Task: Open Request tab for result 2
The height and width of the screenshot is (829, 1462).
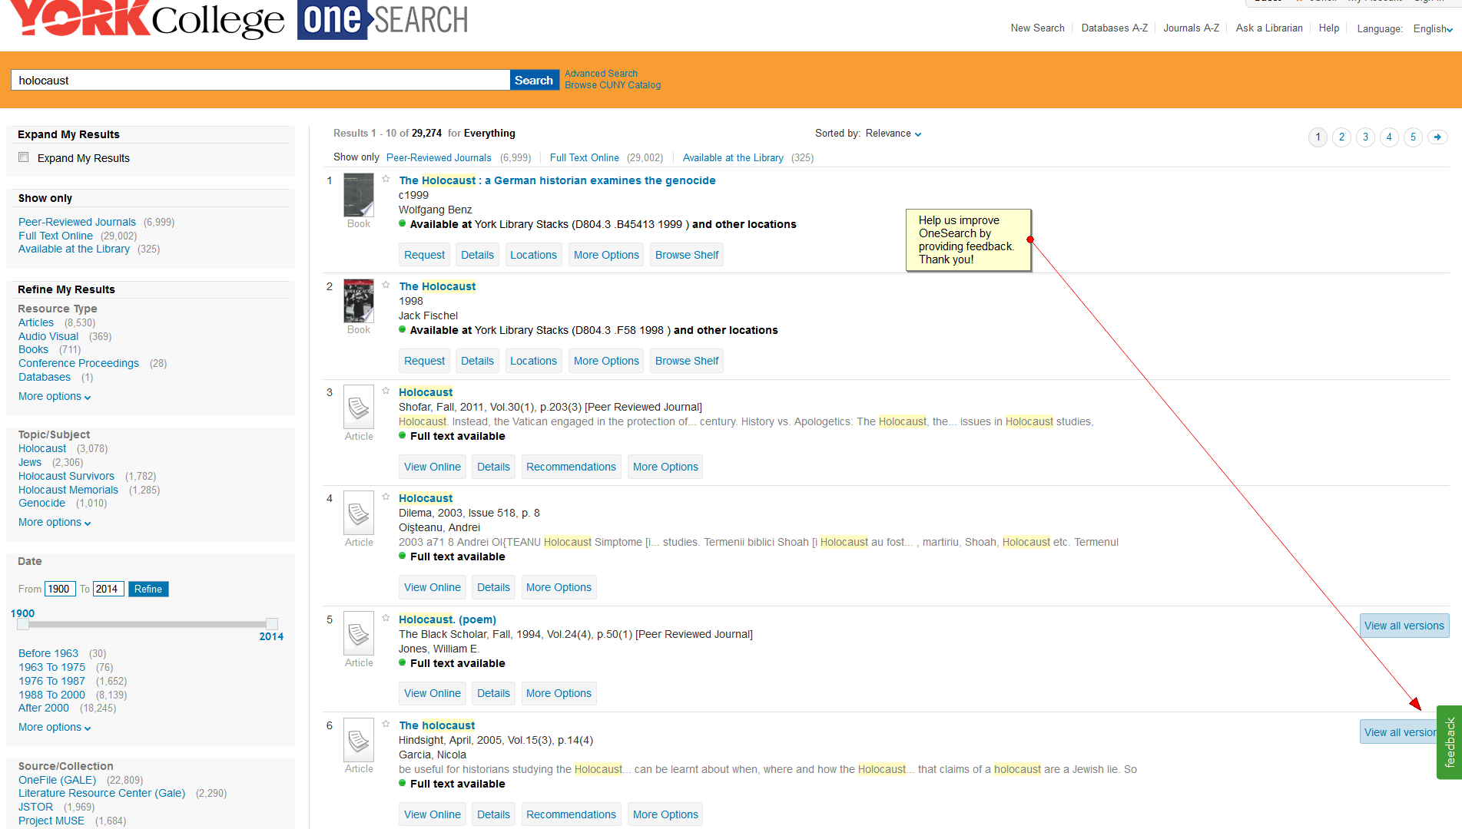Action: [x=424, y=361]
